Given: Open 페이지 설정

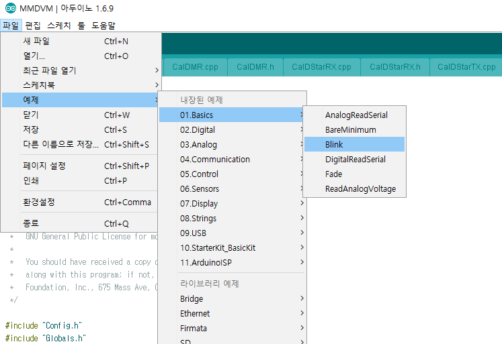Looking at the screenshot, I should [x=80, y=166].
